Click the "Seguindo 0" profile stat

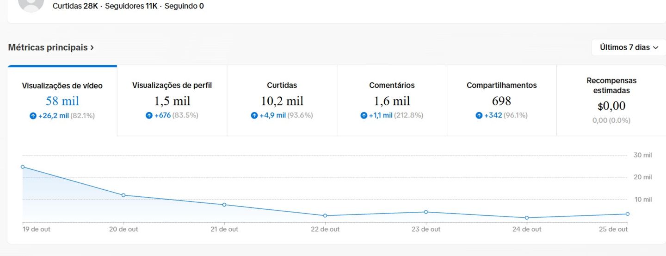click(184, 6)
